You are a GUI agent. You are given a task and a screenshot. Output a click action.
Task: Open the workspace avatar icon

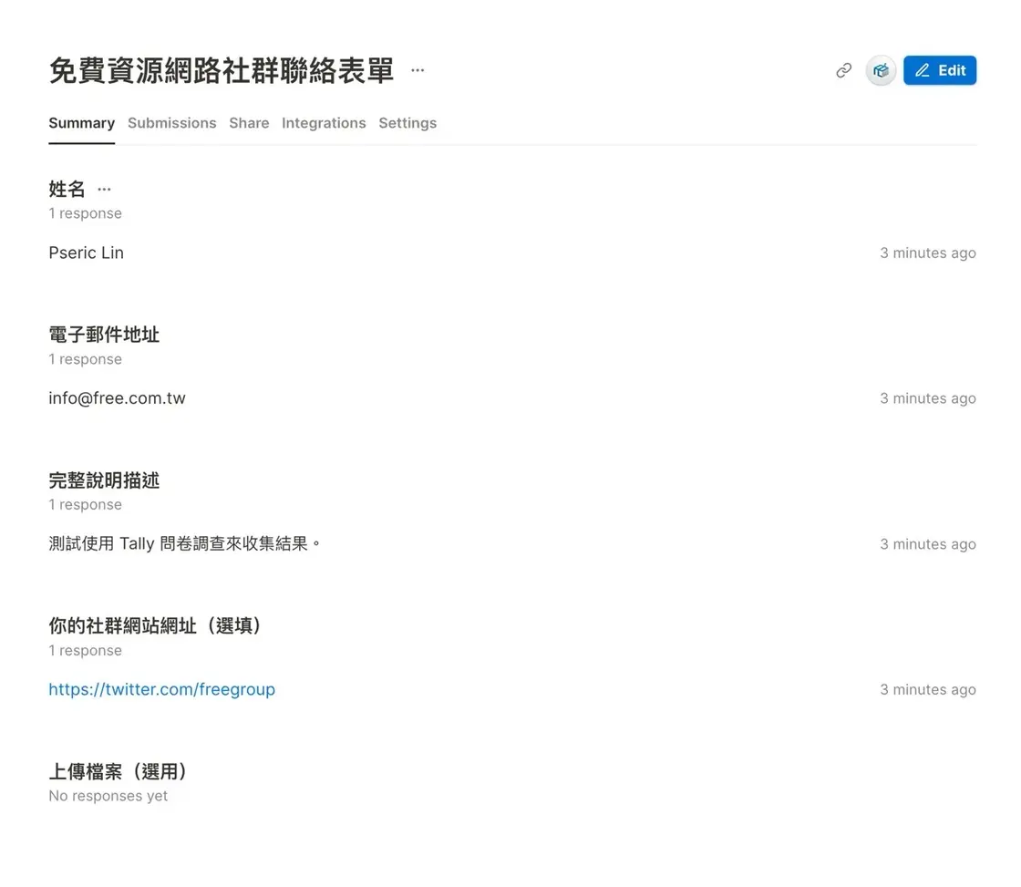(881, 70)
